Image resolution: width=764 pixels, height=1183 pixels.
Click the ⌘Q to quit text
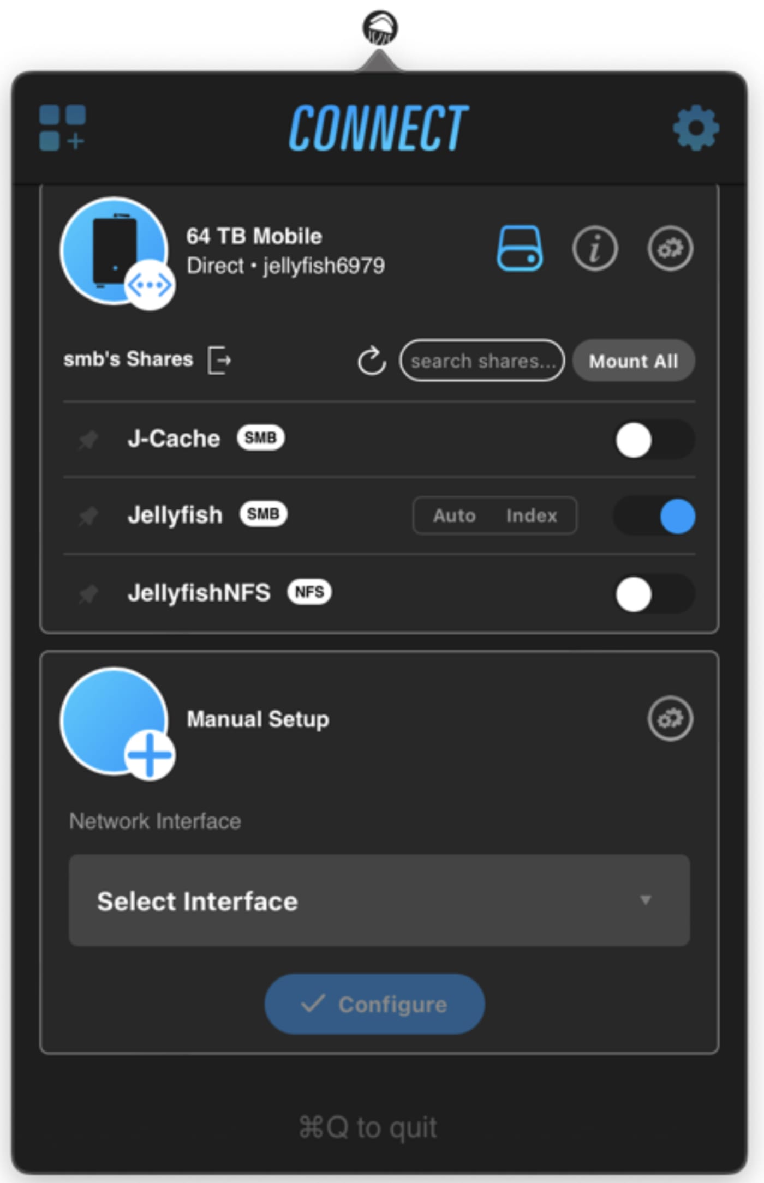click(x=368, y=1127)
